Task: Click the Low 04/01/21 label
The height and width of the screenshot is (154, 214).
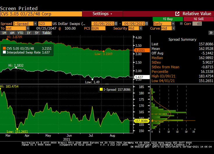Action: click(x=163, y=81)
